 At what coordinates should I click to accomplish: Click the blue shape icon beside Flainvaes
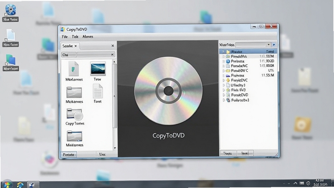pos(228,76)
